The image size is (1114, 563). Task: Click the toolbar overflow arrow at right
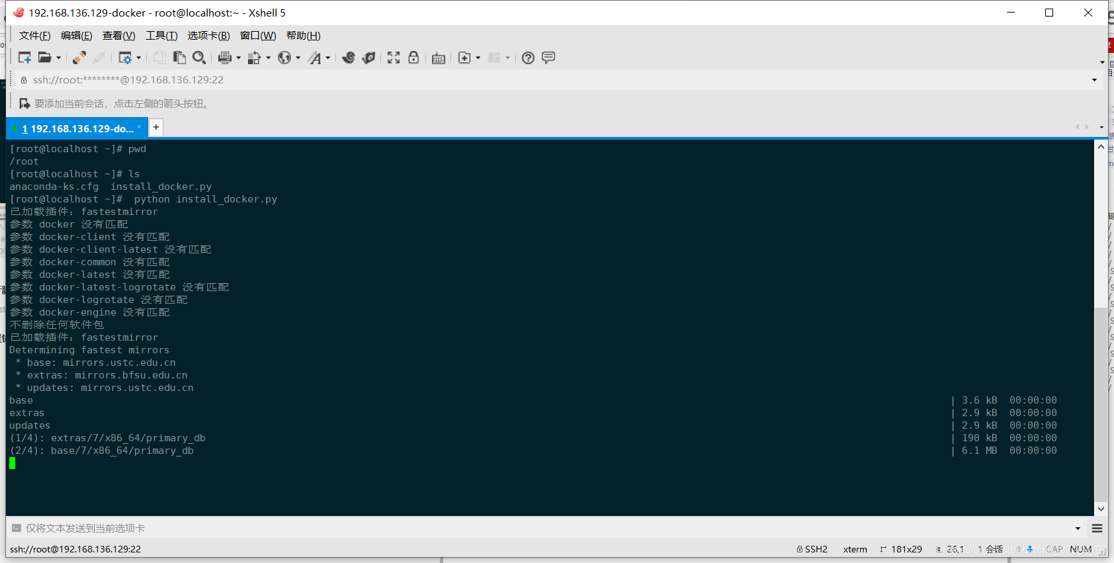(1102, 62)
